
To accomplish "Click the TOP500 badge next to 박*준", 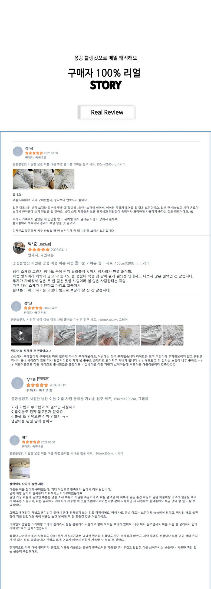I will (45, 244).
